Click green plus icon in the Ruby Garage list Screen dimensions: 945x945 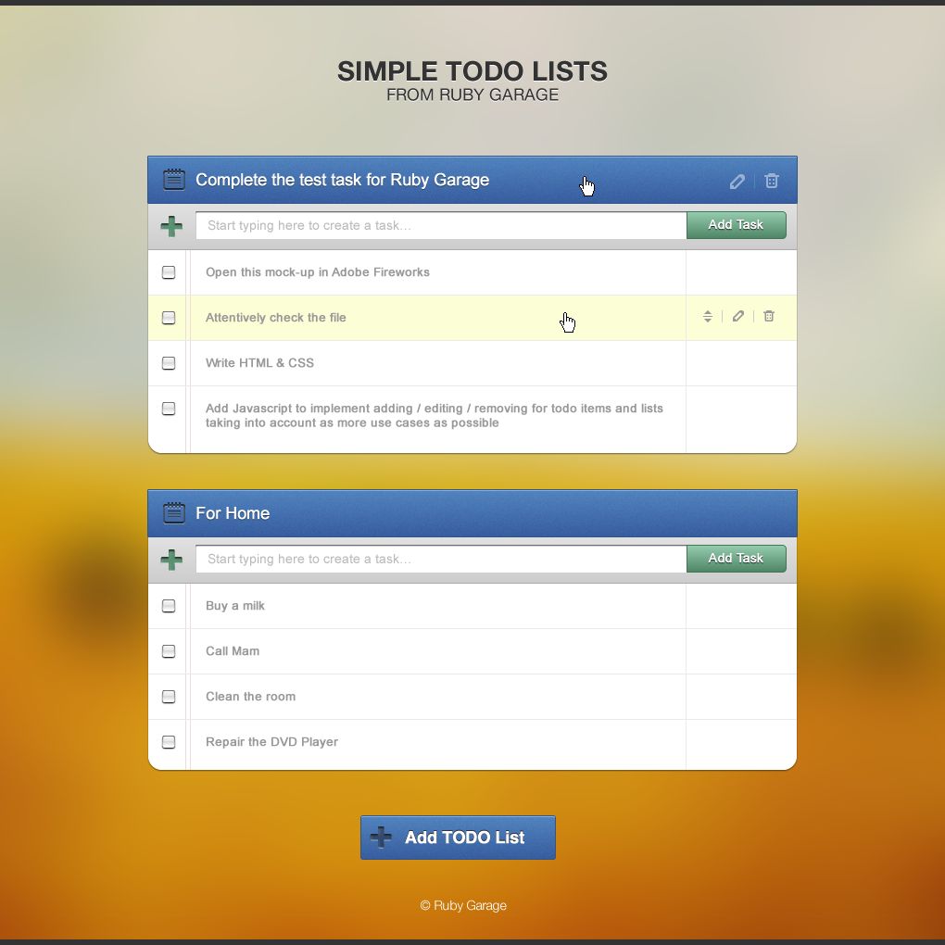pyautogui.click(x=171, y=227)
